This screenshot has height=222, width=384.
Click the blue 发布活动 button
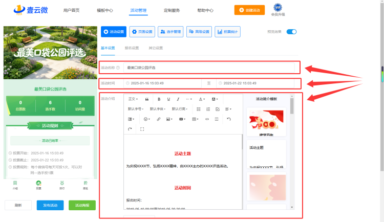[x=50, y=205]
